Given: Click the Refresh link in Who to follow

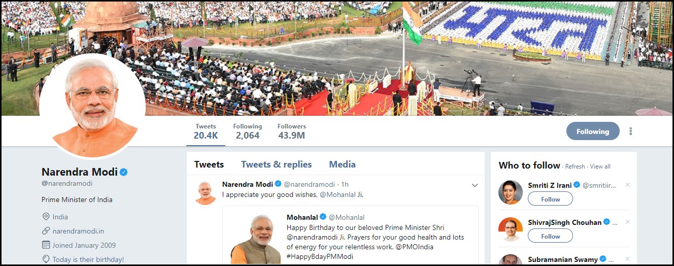Looking at the screenshot, I should pos(575,167).
